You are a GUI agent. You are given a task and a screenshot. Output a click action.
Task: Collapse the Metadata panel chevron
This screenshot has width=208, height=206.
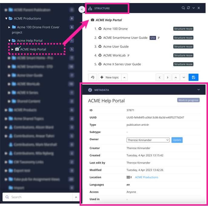(x=199, y=90)
